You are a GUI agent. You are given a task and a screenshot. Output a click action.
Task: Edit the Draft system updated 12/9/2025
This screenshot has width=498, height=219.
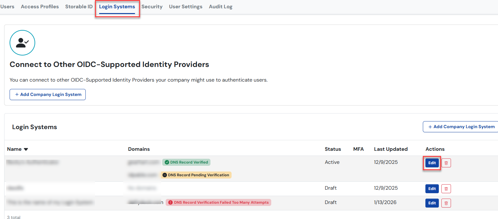[x=432, y=189]
